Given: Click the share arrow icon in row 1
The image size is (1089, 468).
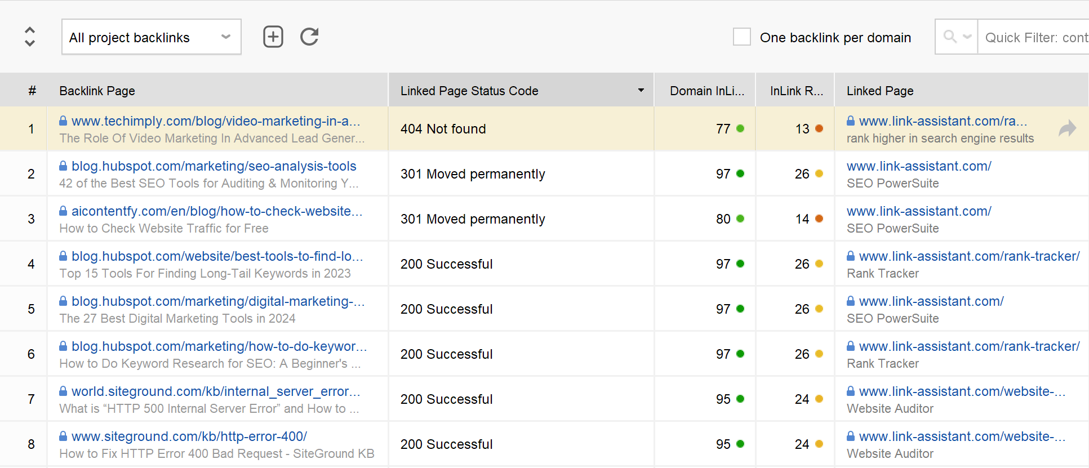Looking at the screenshot, I should (1067, 128).
